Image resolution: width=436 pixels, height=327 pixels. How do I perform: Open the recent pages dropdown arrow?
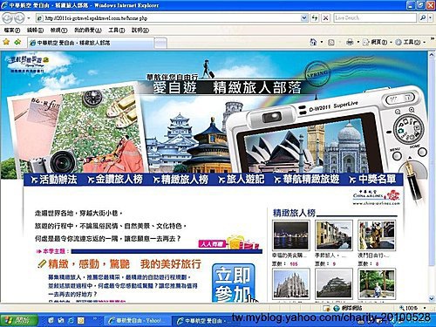(29, 18)
